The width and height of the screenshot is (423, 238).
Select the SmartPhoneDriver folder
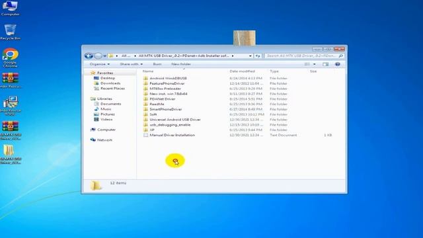[166, 109]
